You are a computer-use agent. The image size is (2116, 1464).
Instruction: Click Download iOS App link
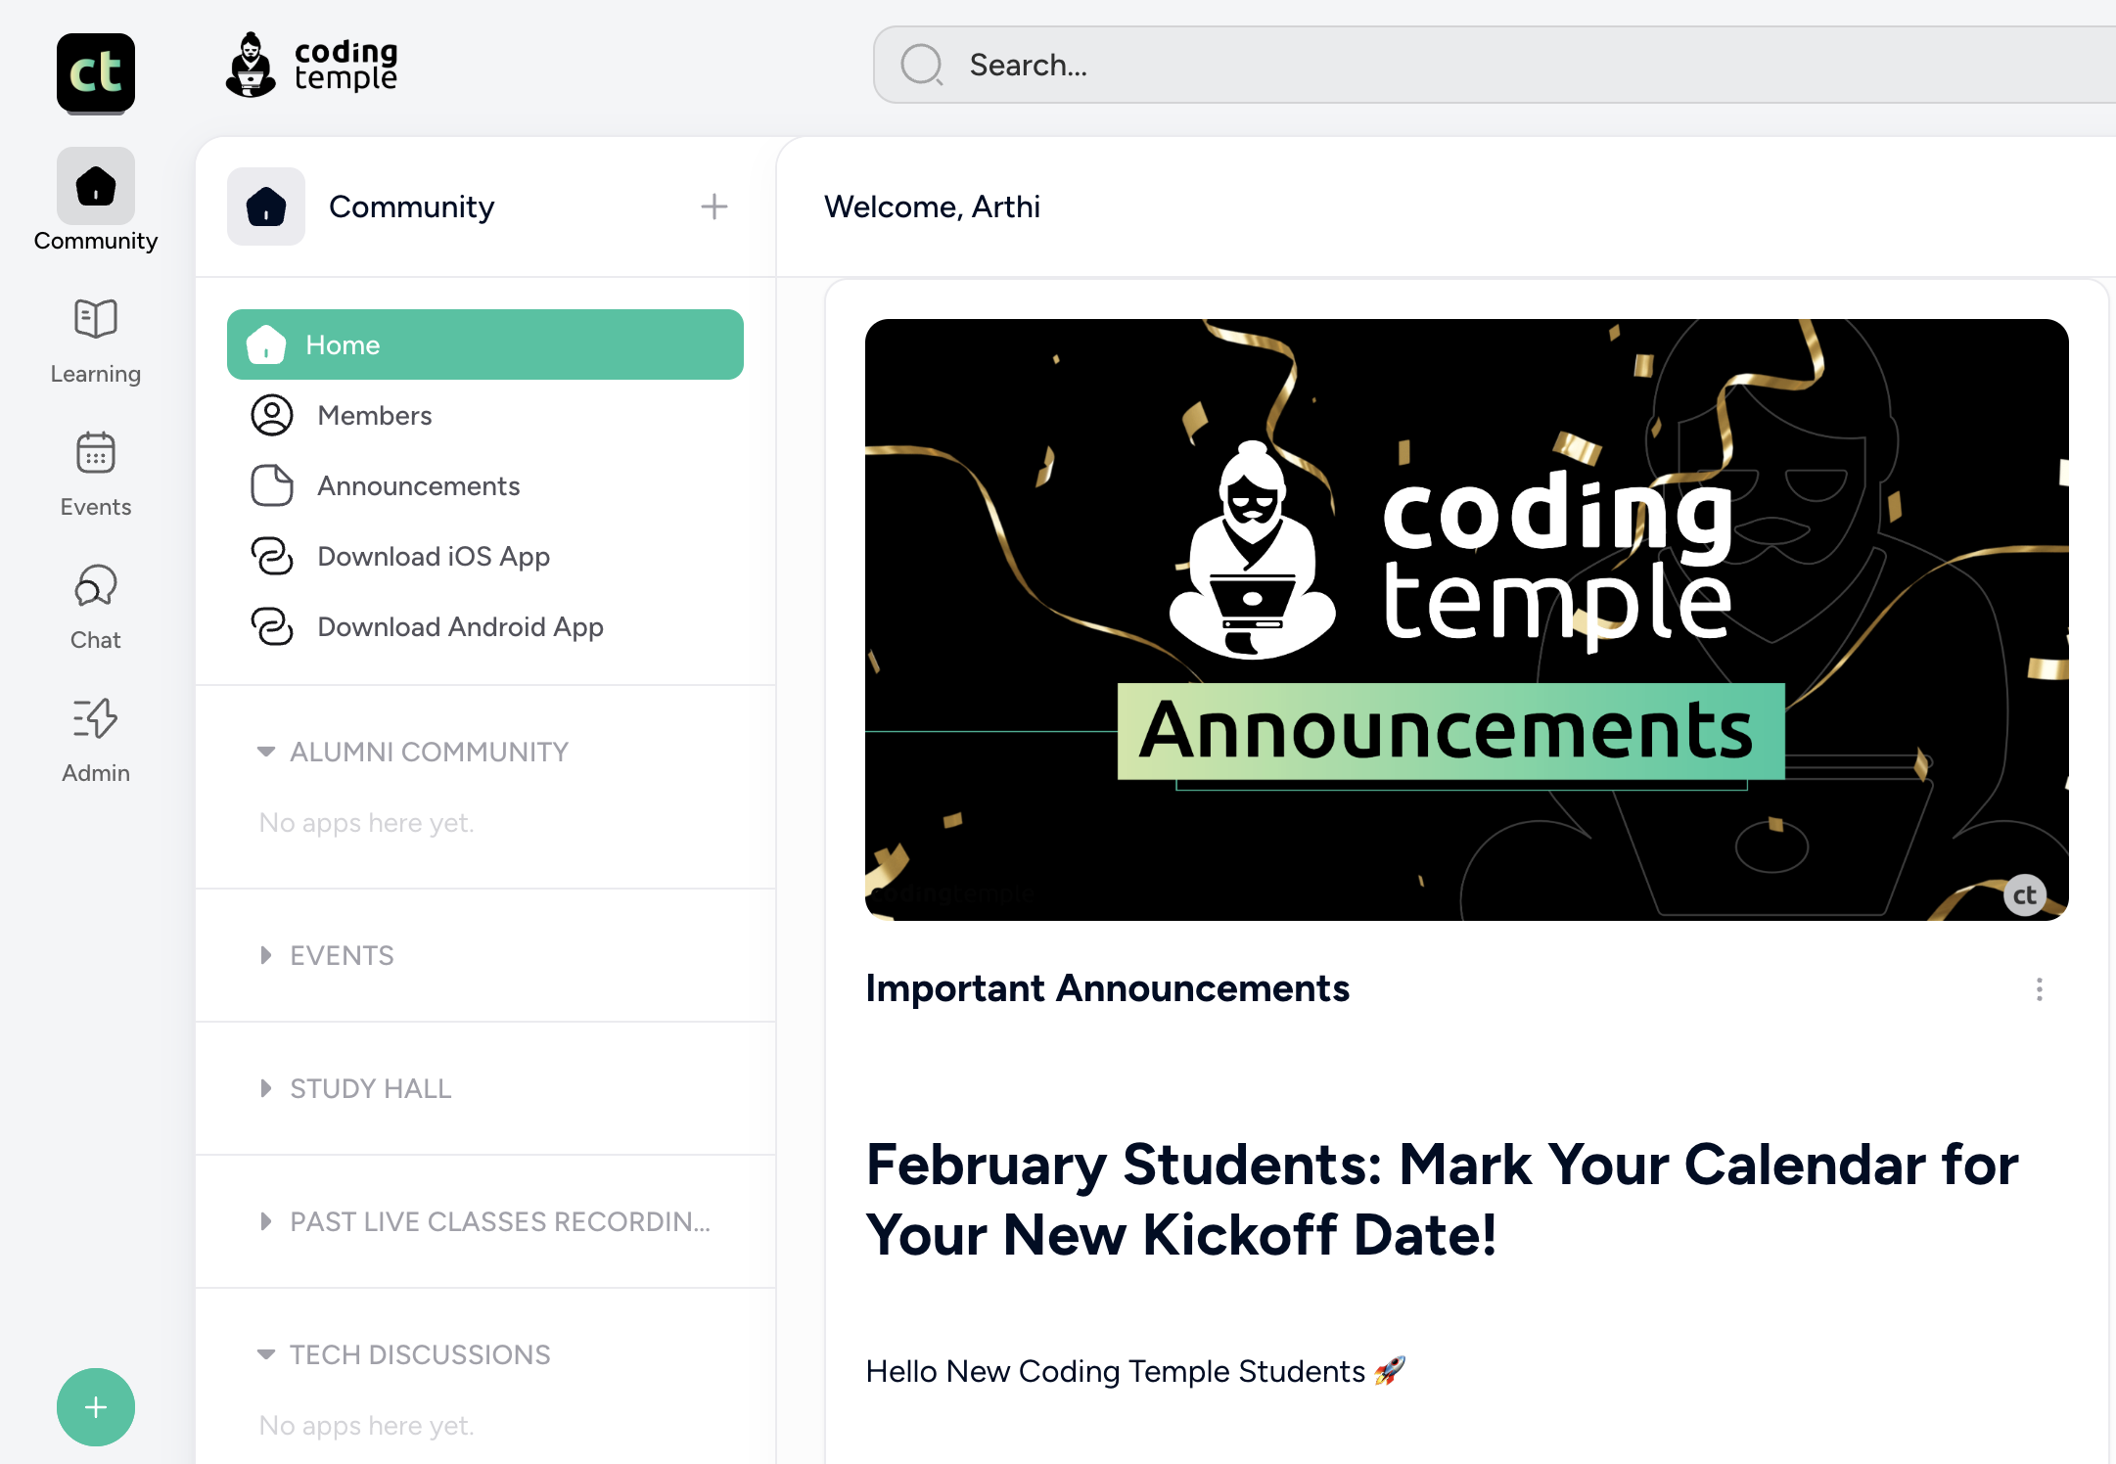[x=434, y=556]
